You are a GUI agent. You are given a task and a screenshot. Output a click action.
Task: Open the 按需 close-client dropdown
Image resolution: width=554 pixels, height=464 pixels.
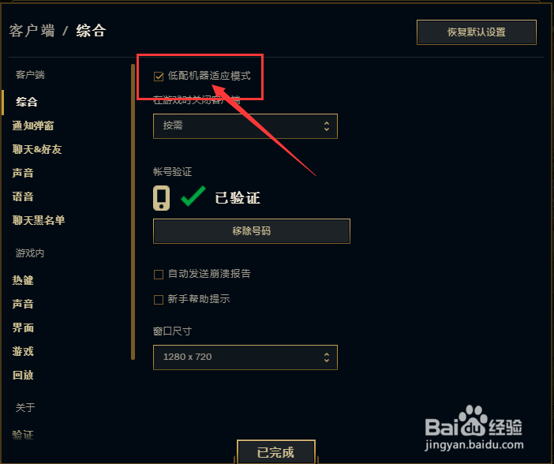(245, 126)
